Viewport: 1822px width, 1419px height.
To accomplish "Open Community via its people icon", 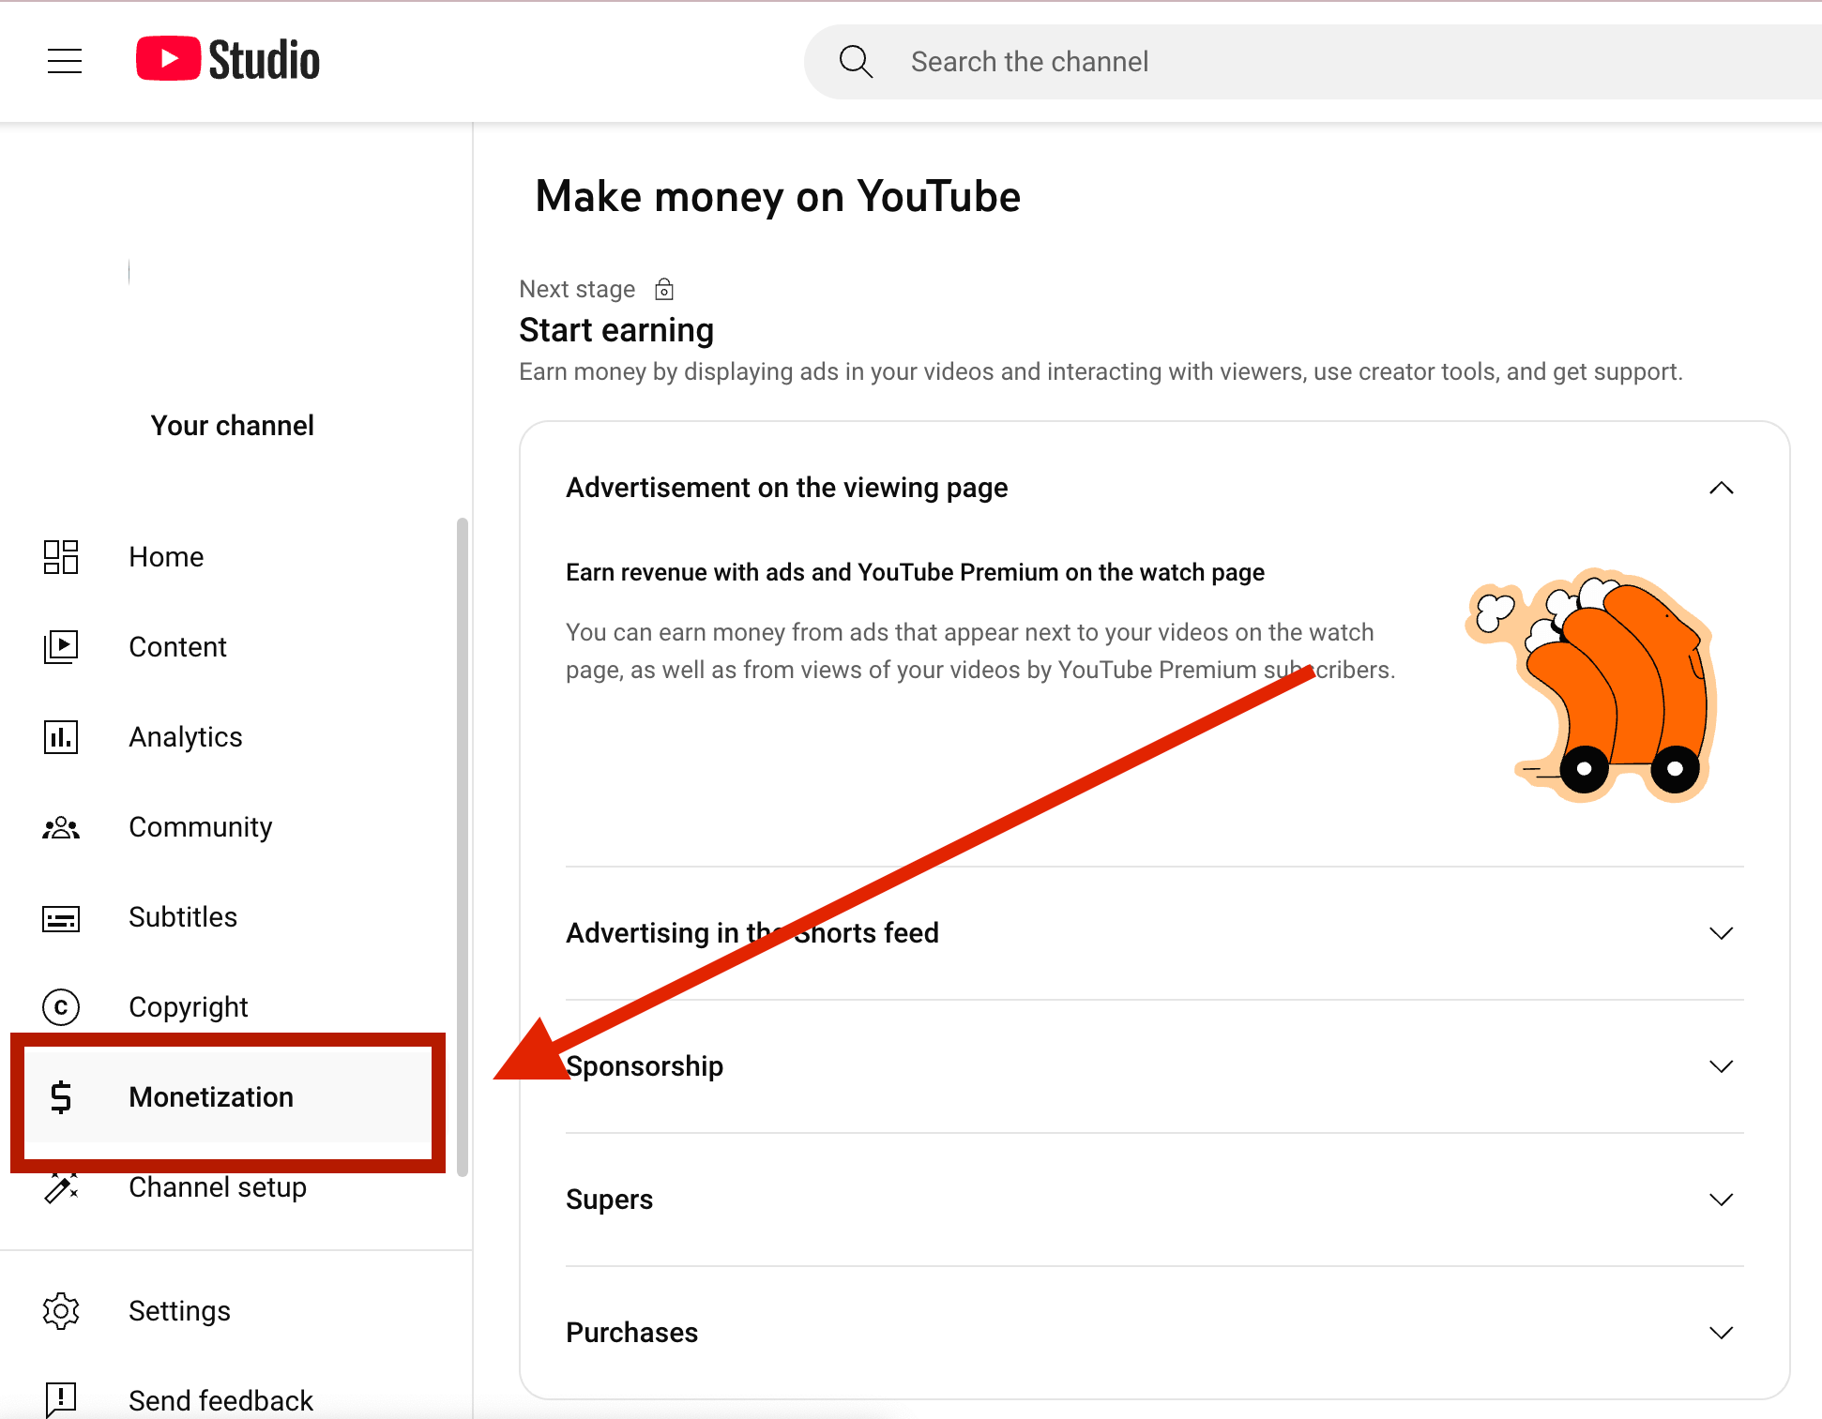I will point(60,827).
